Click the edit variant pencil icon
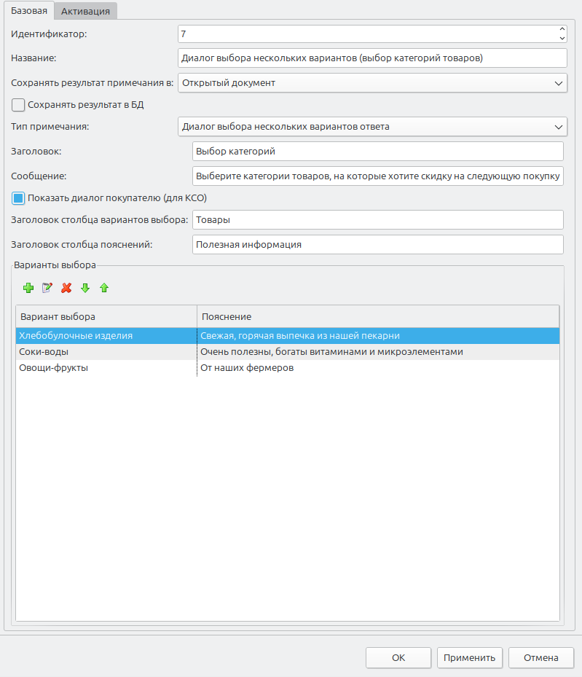Viewport: 582px width, 677px height. (47, 289)
